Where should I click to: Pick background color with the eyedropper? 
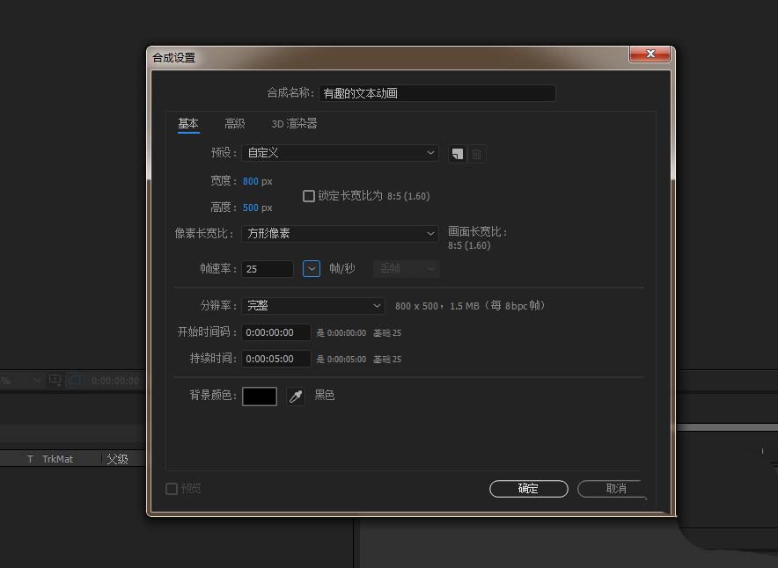(297, 397)
